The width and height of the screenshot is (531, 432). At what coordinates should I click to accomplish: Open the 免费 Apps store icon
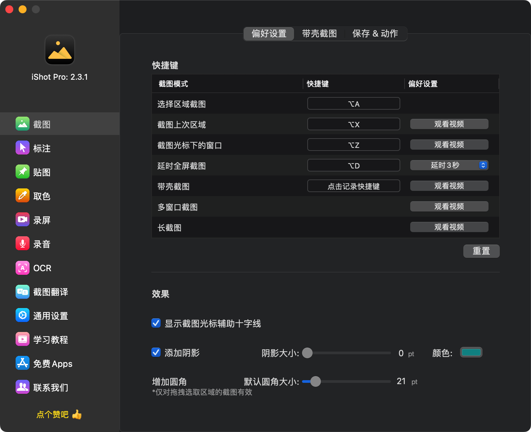(x=22, y=363)
